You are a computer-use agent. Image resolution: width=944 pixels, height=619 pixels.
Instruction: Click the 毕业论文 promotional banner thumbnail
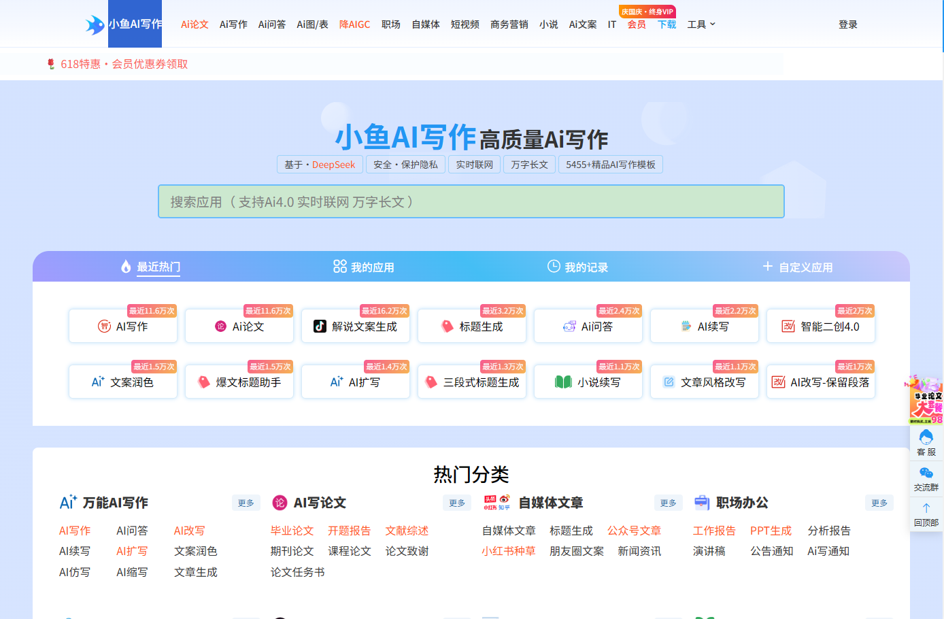click(926, 400)
